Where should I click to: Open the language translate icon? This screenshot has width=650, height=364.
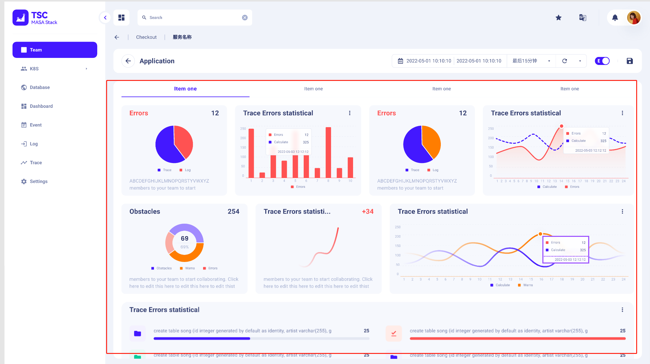583,18
